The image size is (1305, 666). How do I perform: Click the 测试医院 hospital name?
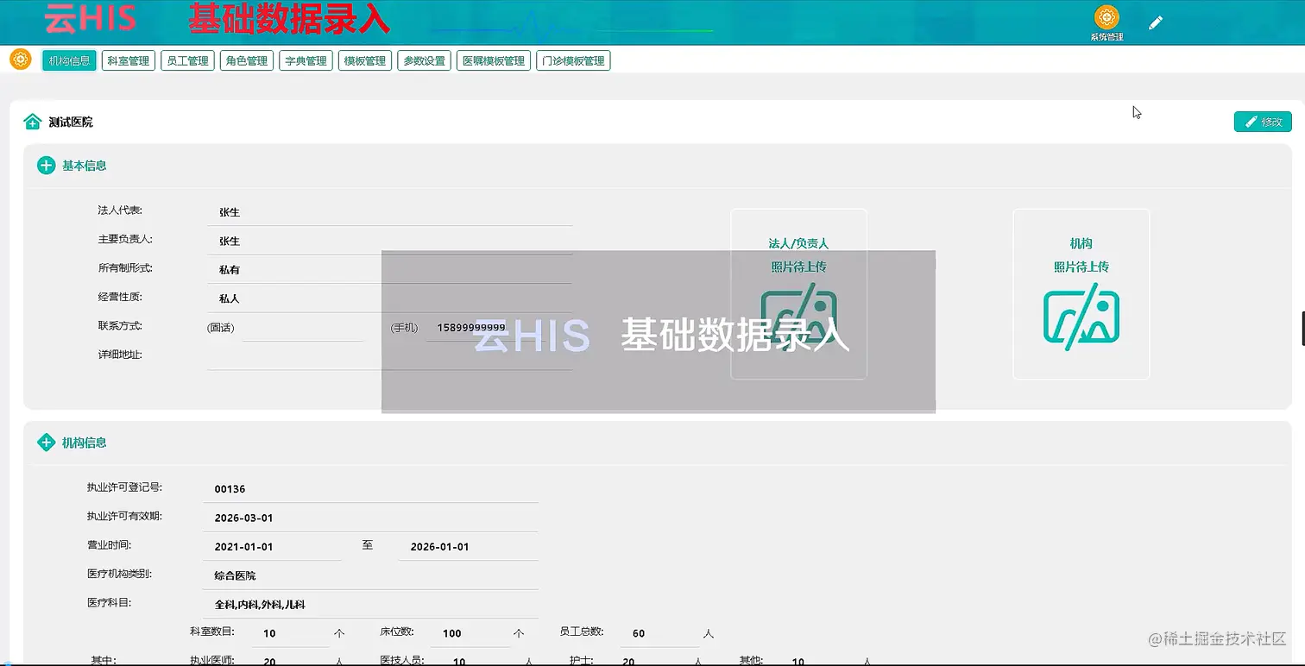click(71, 123)
